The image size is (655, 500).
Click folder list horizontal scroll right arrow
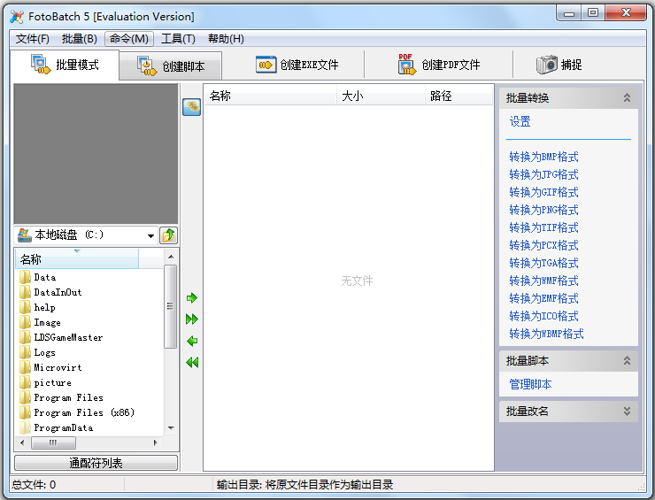(156, 442)
